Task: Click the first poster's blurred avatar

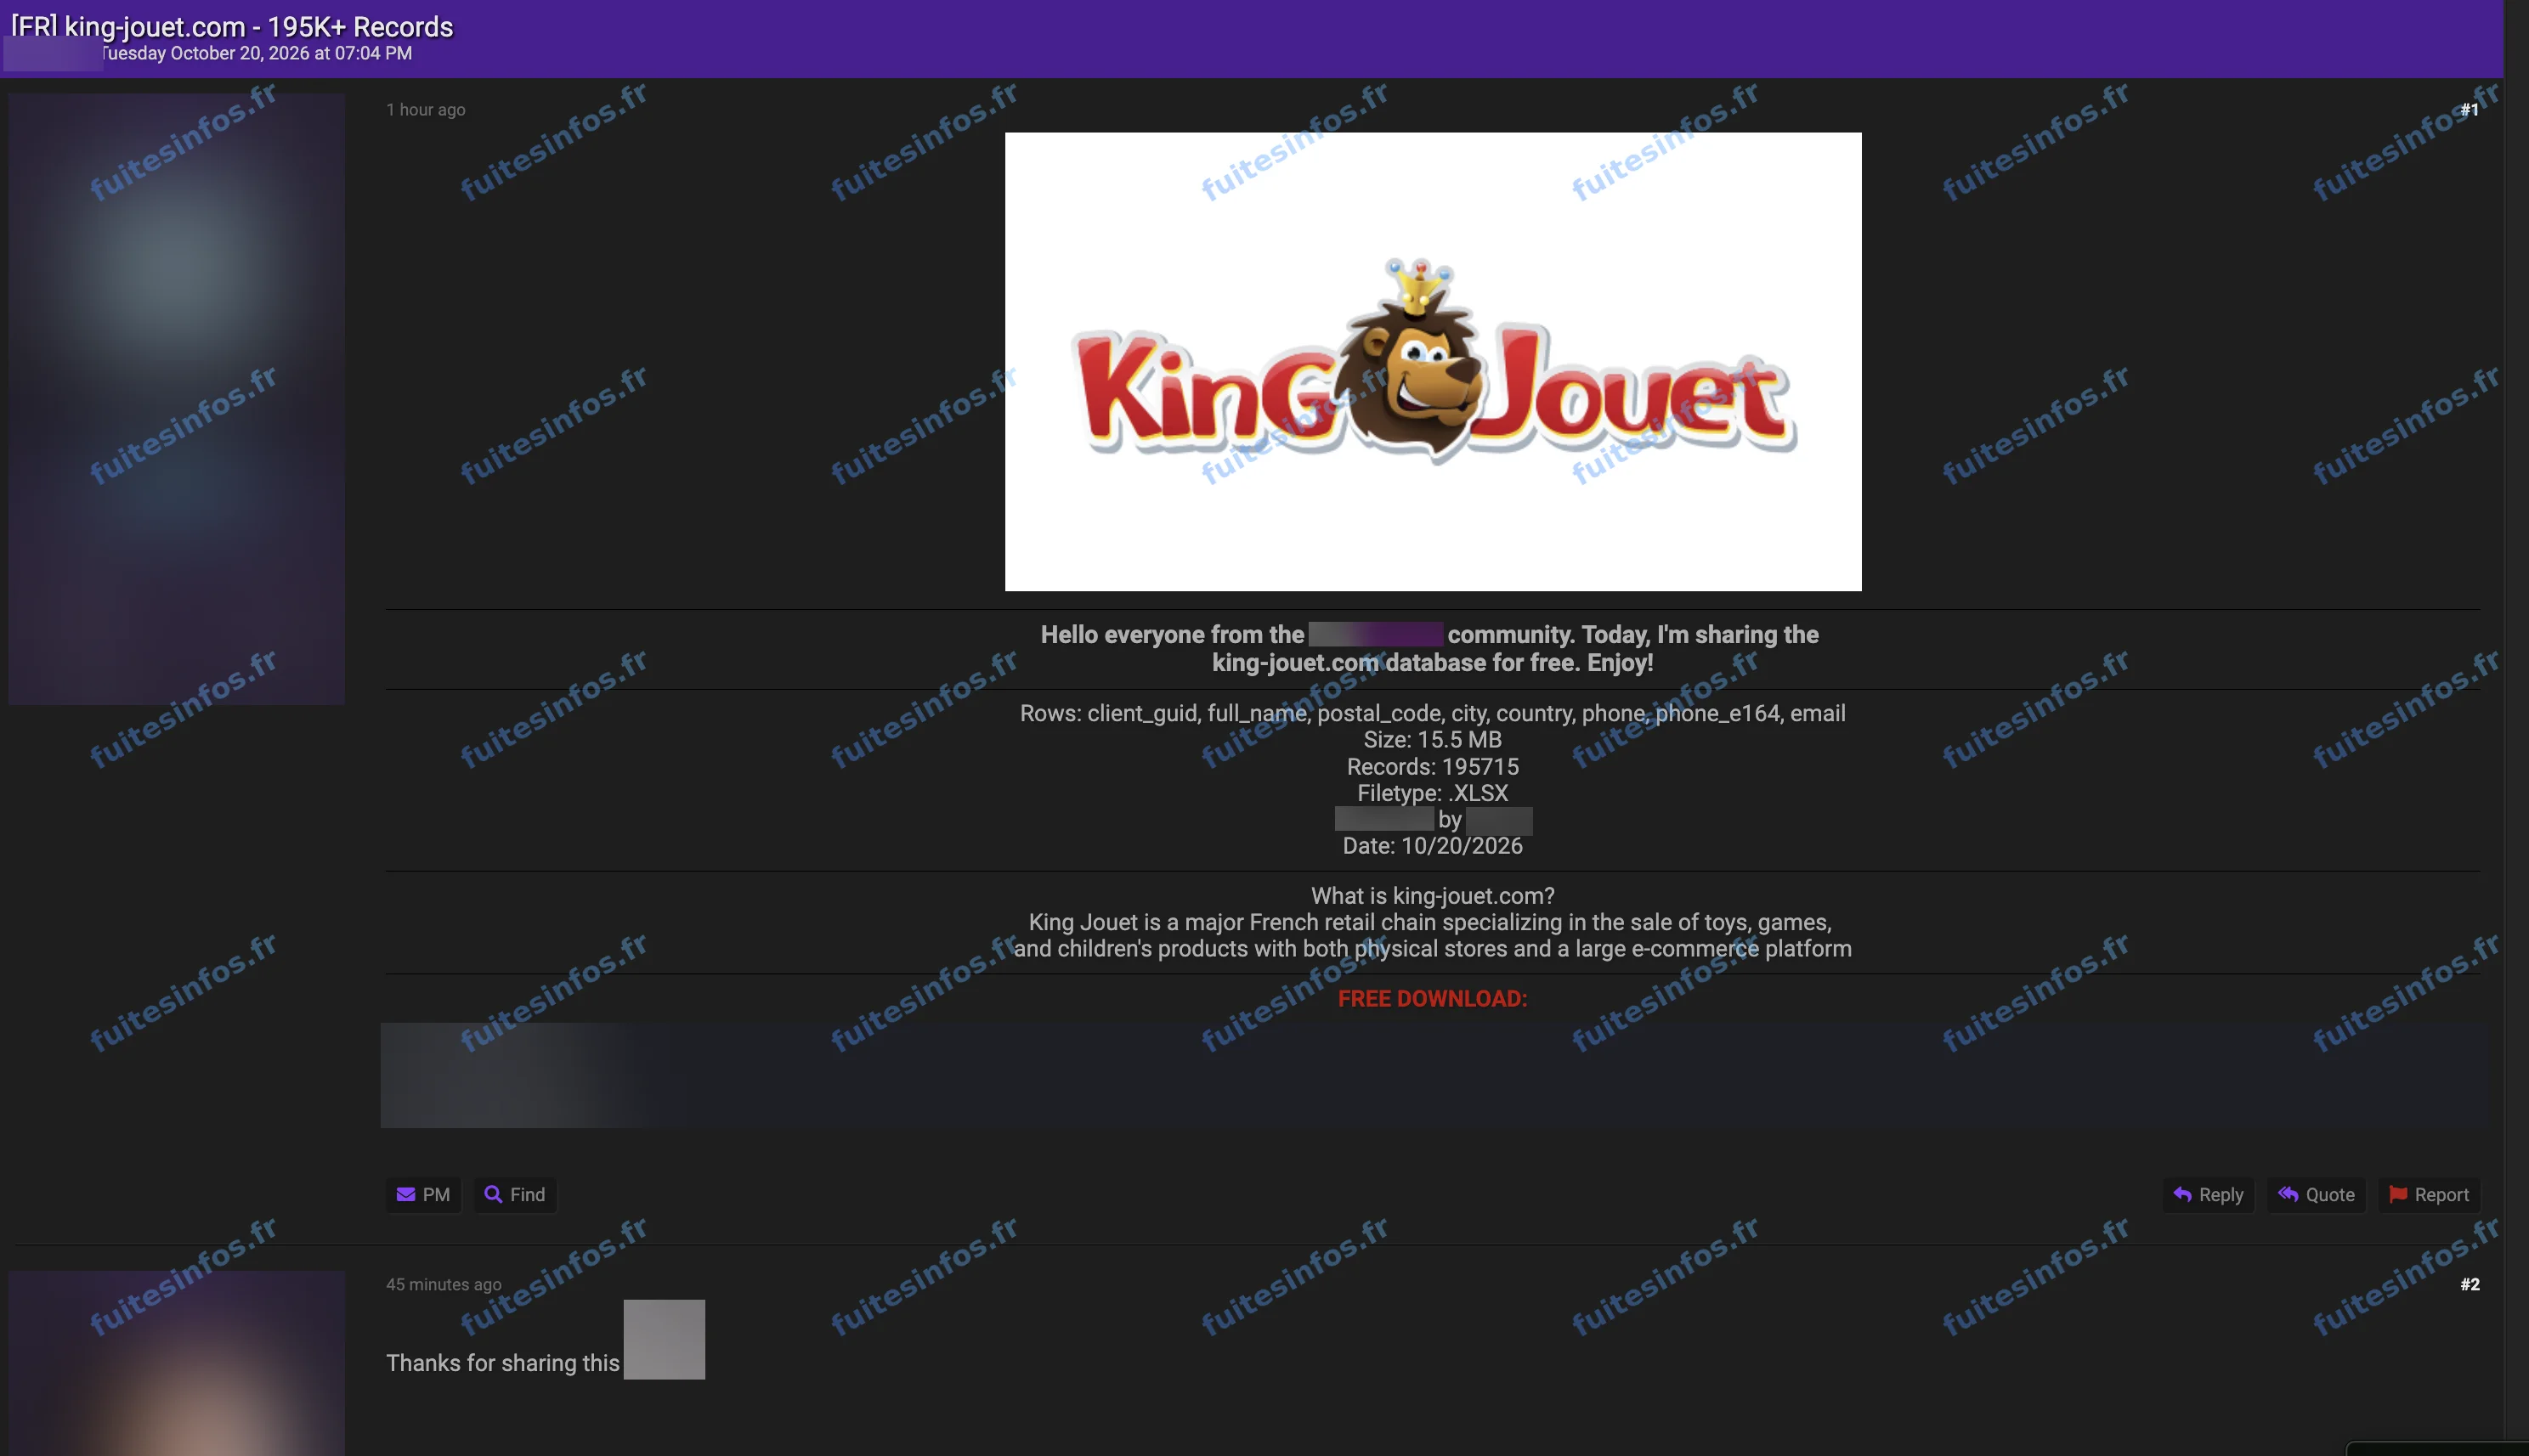Action: click(177, 399)
